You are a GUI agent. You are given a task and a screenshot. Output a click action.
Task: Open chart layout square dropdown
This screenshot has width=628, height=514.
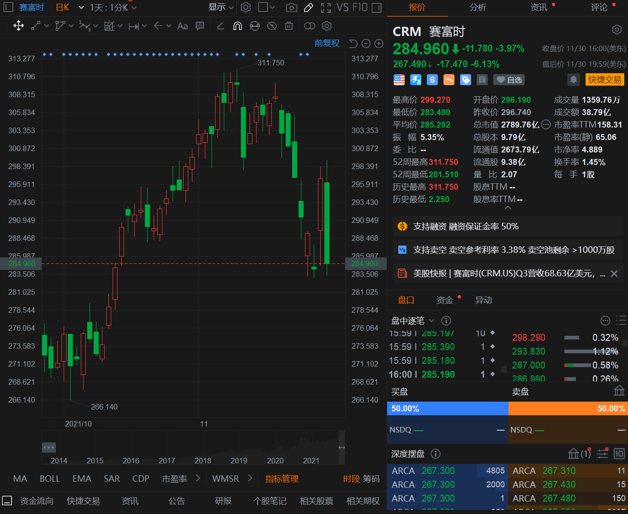click(x=266, y=7)
